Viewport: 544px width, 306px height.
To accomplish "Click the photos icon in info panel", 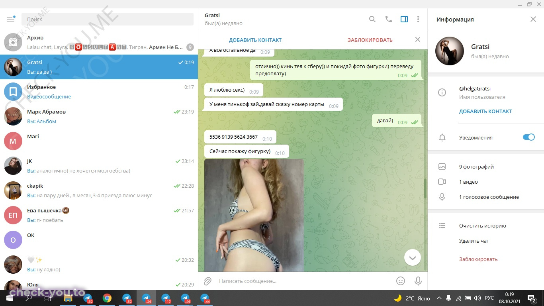I will [442, 167].
